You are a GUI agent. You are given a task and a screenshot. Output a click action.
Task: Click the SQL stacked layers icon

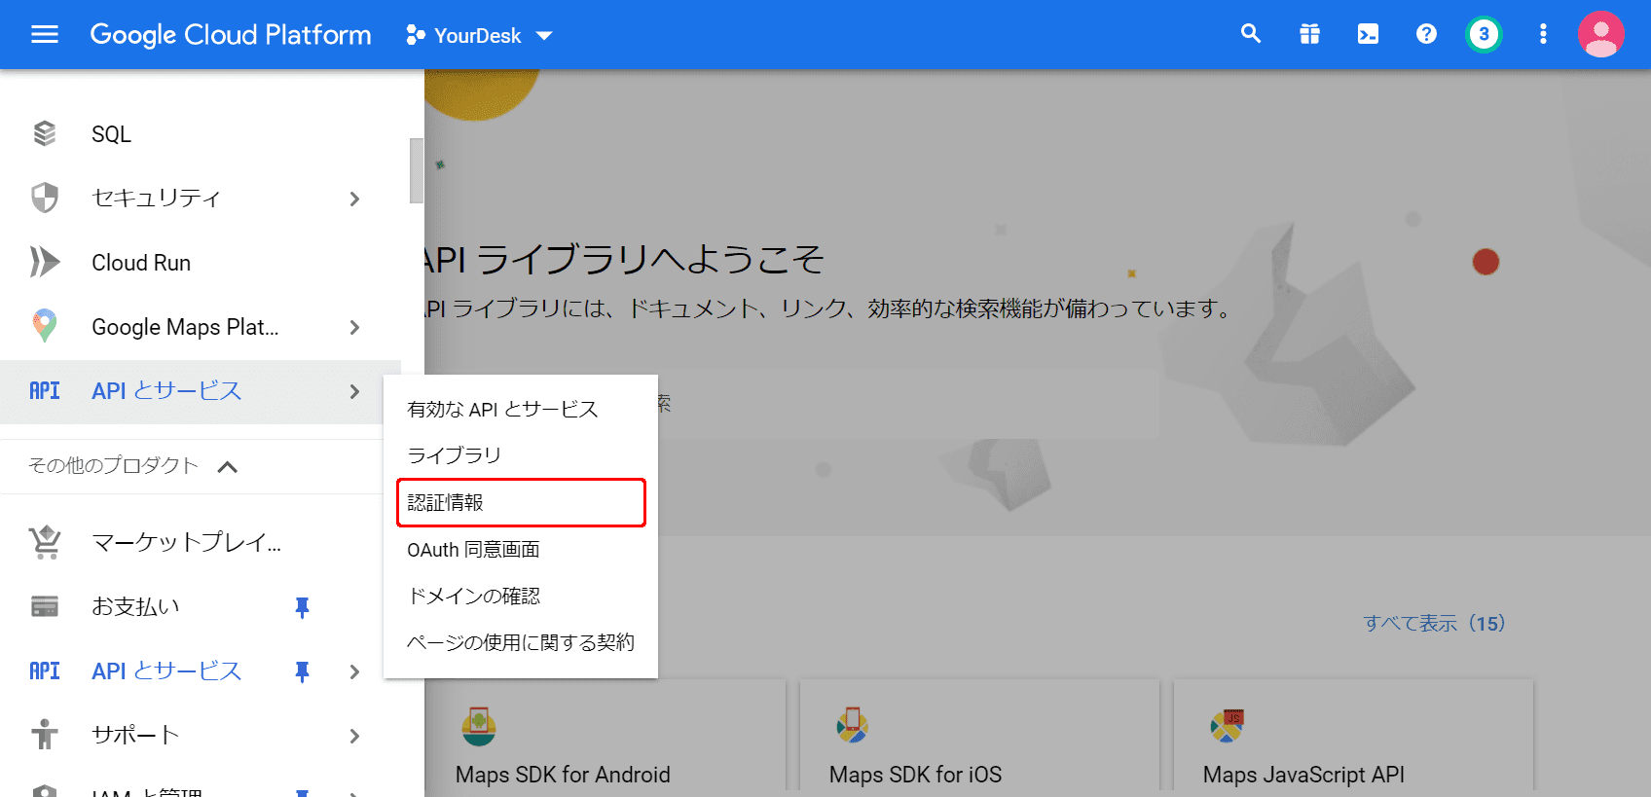click(x=45, y=133)
